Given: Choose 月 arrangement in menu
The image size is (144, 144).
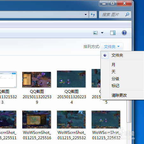Looking at the screenshot, I should pos(122,65).
